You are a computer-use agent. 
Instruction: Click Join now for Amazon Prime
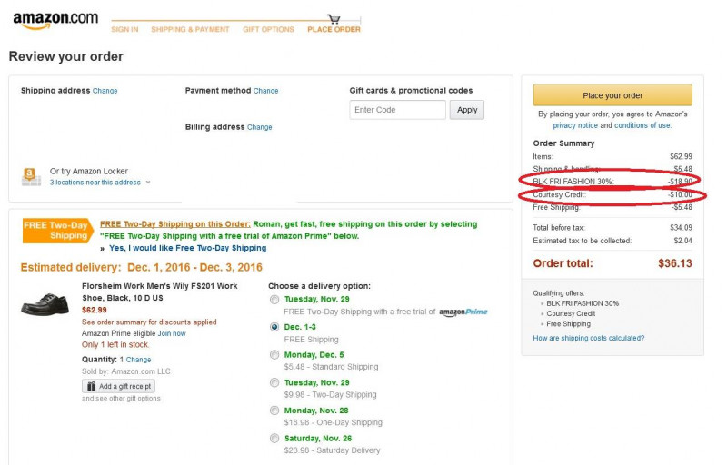pyautogui.click(x=172, y=333)
